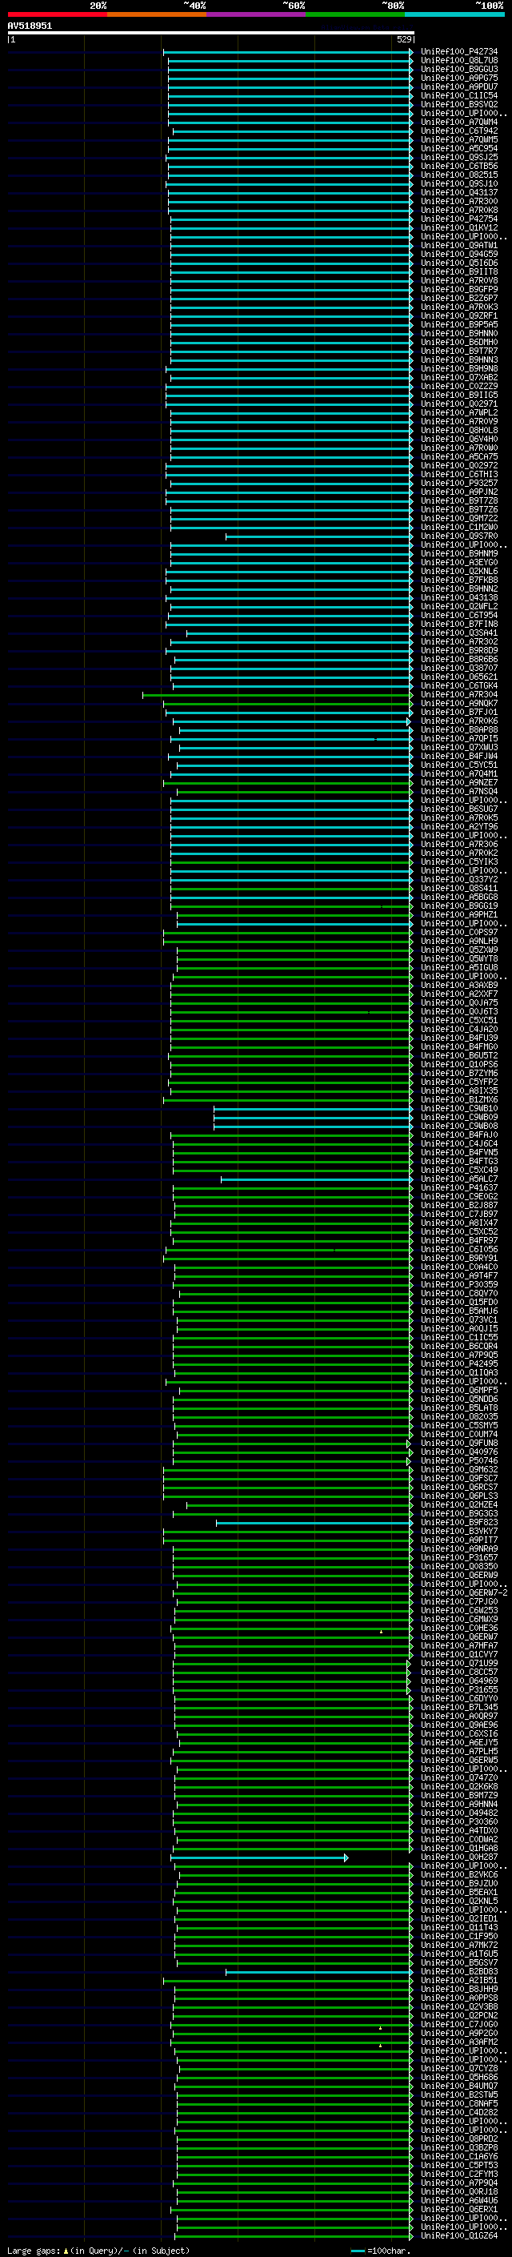This screenshot has width=512, height=2257.
Task: Open hit UniRef100_A5C954
Action: pyautogui.click(x=459, y=148)
